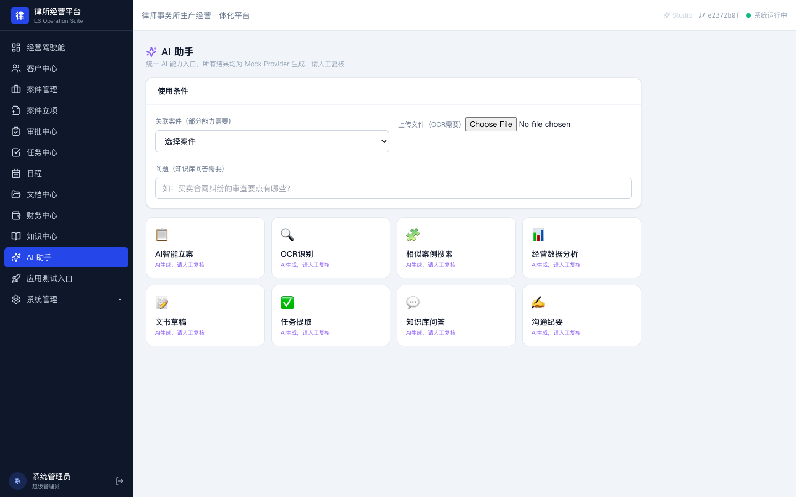The width and height of the screenshot is (796, 497).
Task: Click the 客户中心 people icon
Action: click(x=16, y=68)
